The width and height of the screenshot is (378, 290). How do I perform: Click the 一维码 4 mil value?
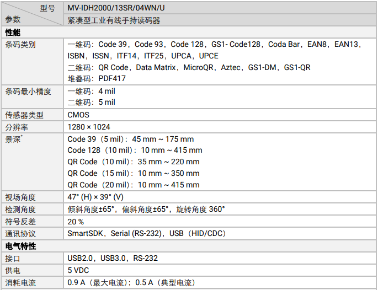pyautogui.click(x=91, y=91)
